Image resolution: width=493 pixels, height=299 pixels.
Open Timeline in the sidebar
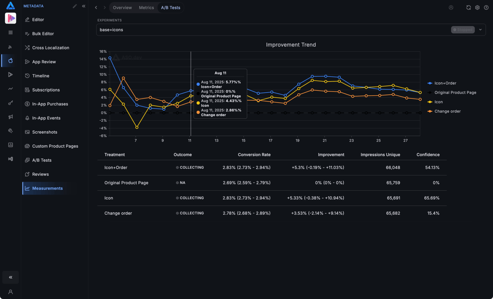click(x=54, y=76)
